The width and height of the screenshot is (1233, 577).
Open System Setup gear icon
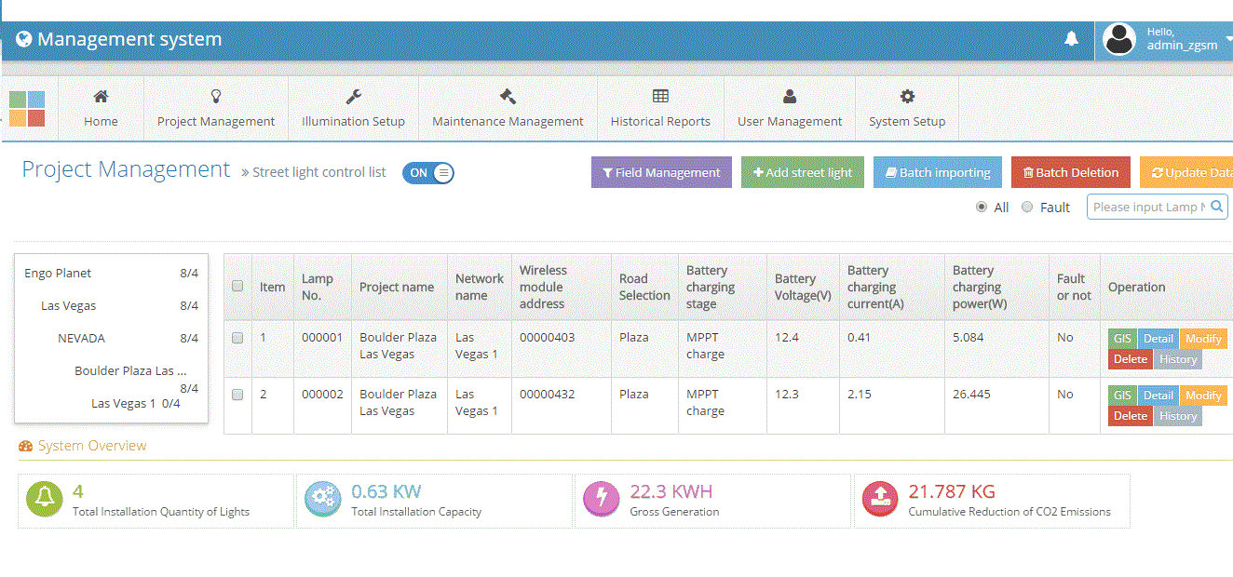(x=907, y=96)
